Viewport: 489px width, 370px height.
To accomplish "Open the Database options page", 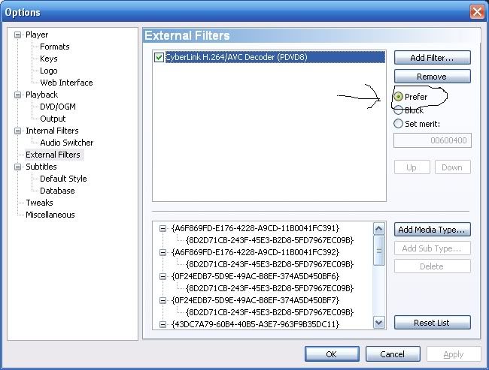I will point(57,191).
